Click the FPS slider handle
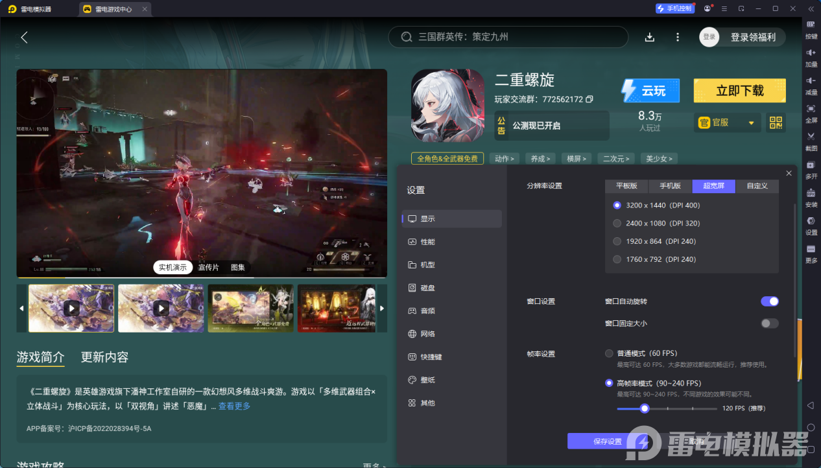The image size is (821, 468). click(x=644, y=408)
